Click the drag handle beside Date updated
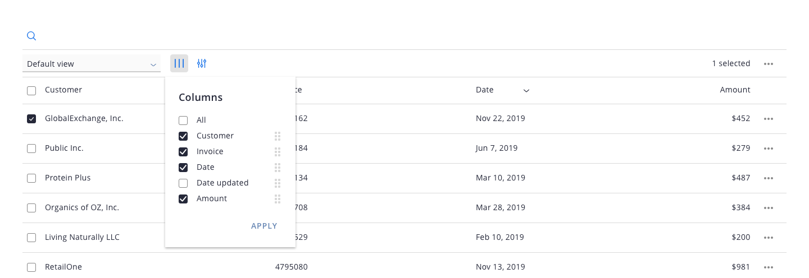Image resolution: width=809 pixels, height=278 pixels. (278, 183)
